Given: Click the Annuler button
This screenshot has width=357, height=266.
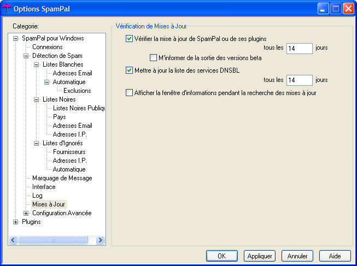Looking at the screenshot, I should (297, 256).
